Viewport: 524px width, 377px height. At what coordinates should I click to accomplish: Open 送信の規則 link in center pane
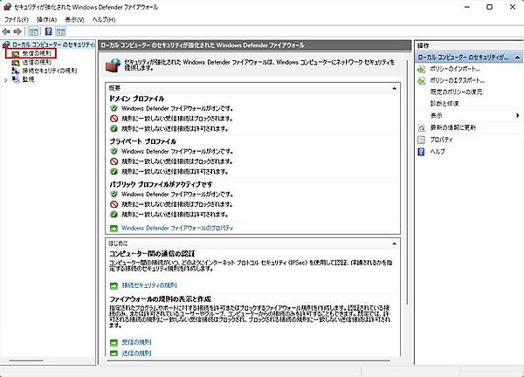[x=136, y=353]
